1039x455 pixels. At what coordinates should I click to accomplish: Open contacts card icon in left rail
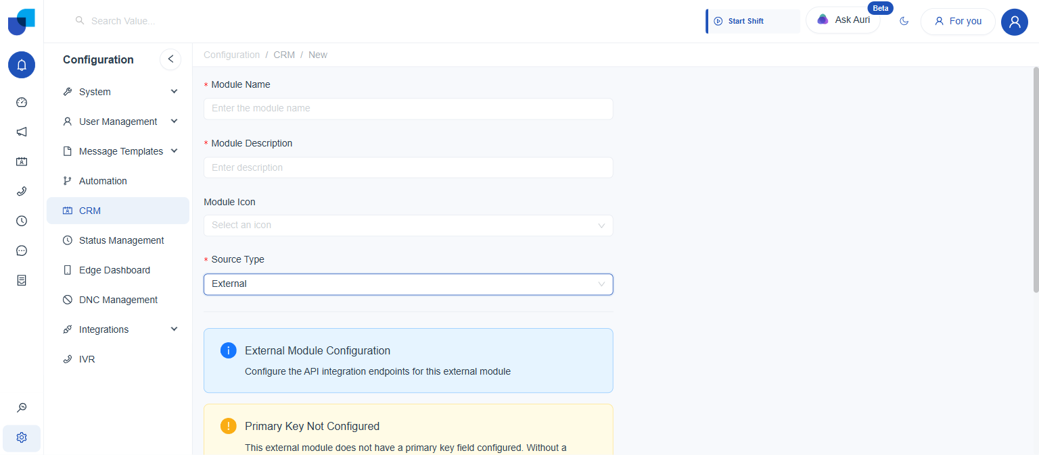[22, 162]
